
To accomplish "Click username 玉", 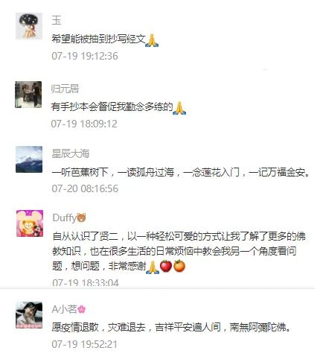I will [57, 20].
